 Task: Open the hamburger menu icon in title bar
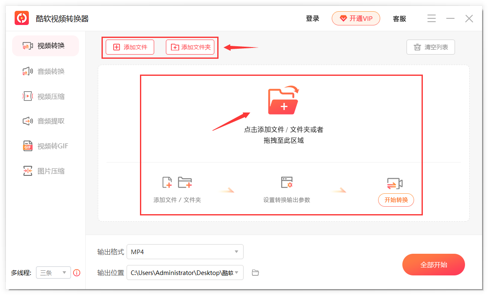click(431, 18)
